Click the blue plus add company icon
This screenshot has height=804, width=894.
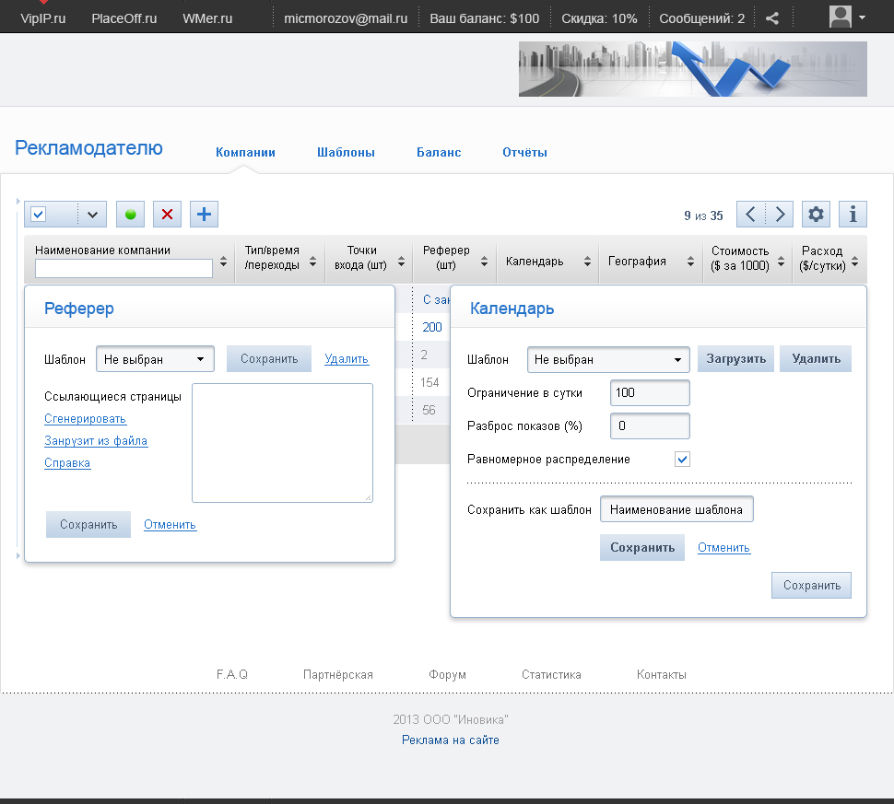(204, 215)
